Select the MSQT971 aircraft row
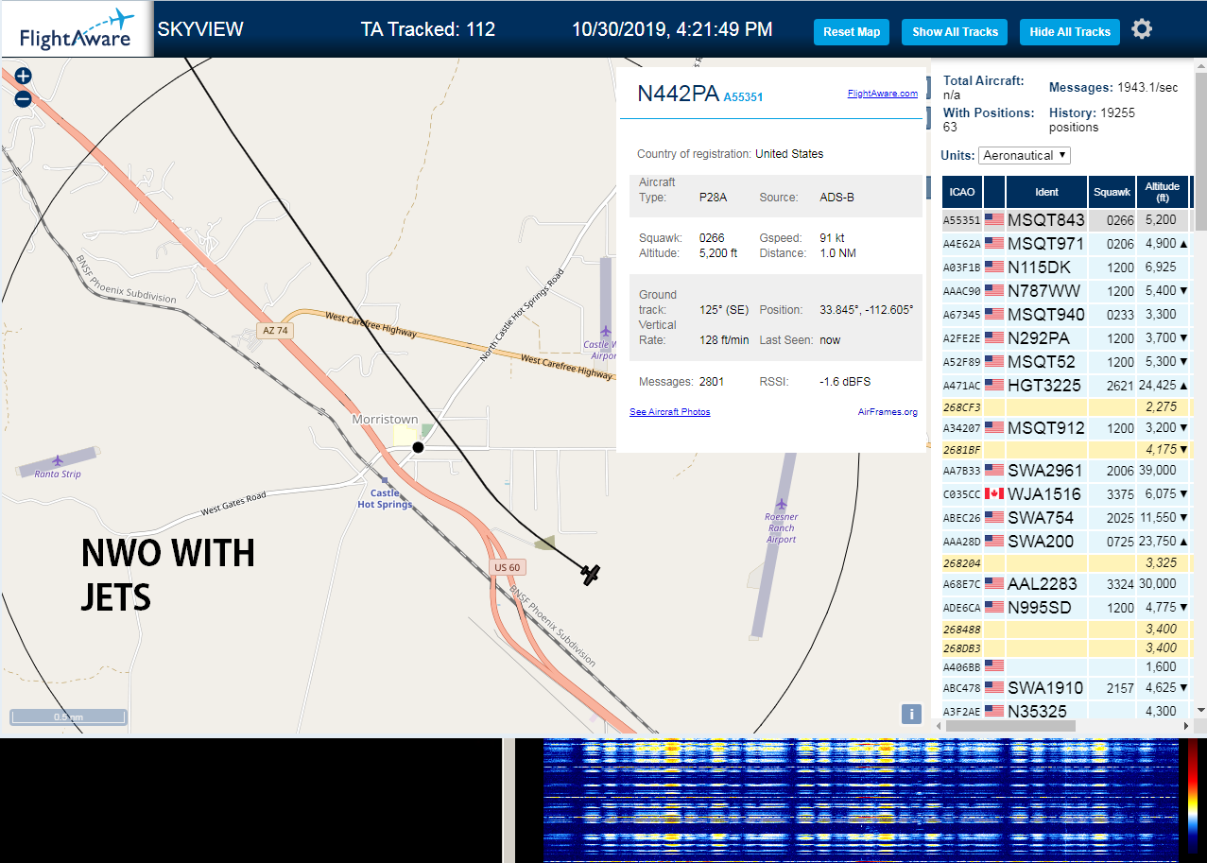This screenshot has height=863, width=1207. [x=1067, y=243]
